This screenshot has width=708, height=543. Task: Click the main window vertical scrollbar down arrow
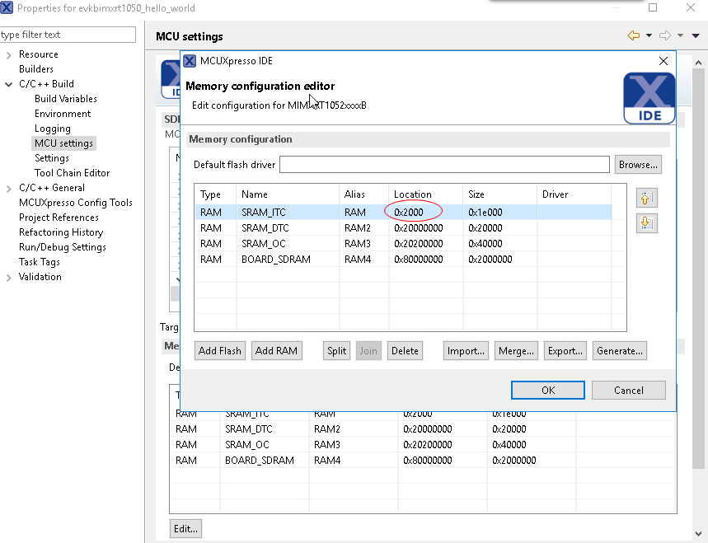click(698, 534)
